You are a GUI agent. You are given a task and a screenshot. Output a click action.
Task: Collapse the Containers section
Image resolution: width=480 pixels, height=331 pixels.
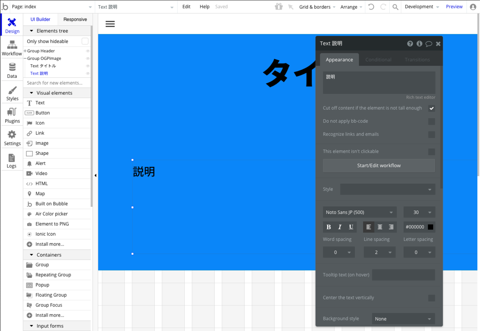[x=57, y=255]
